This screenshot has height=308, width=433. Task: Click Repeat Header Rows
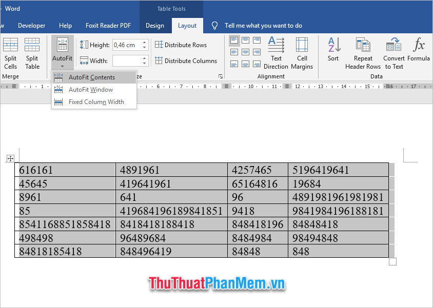click(x=363, y=53)
